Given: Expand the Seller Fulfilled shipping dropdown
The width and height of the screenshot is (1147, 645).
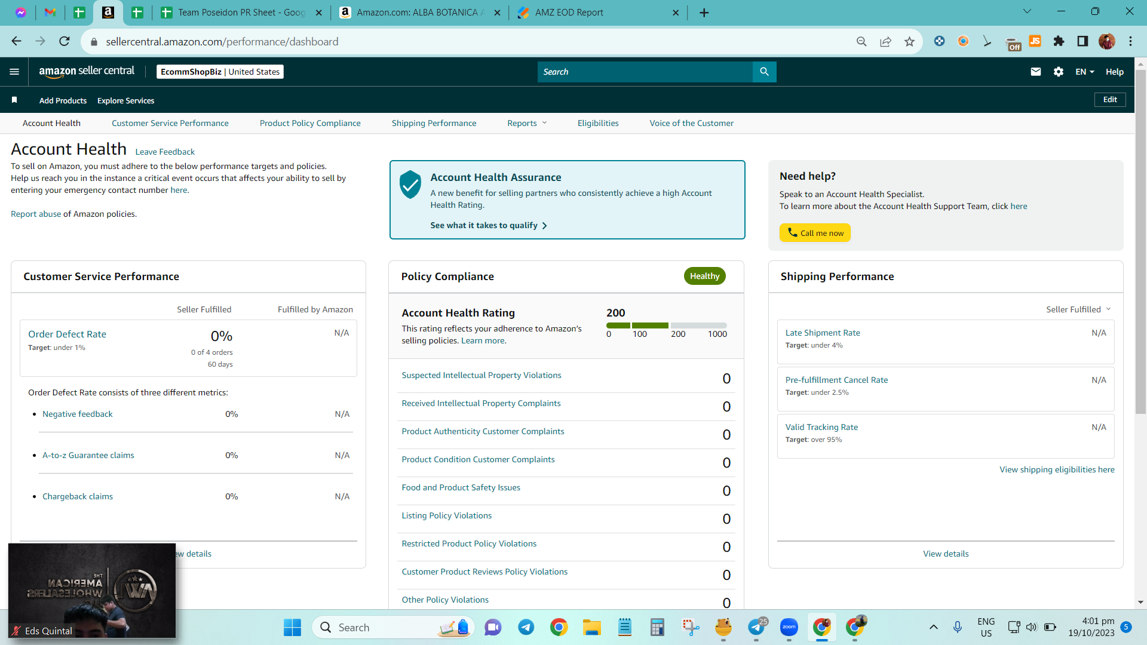Looking at the screenshot, I should (1078, 309).
